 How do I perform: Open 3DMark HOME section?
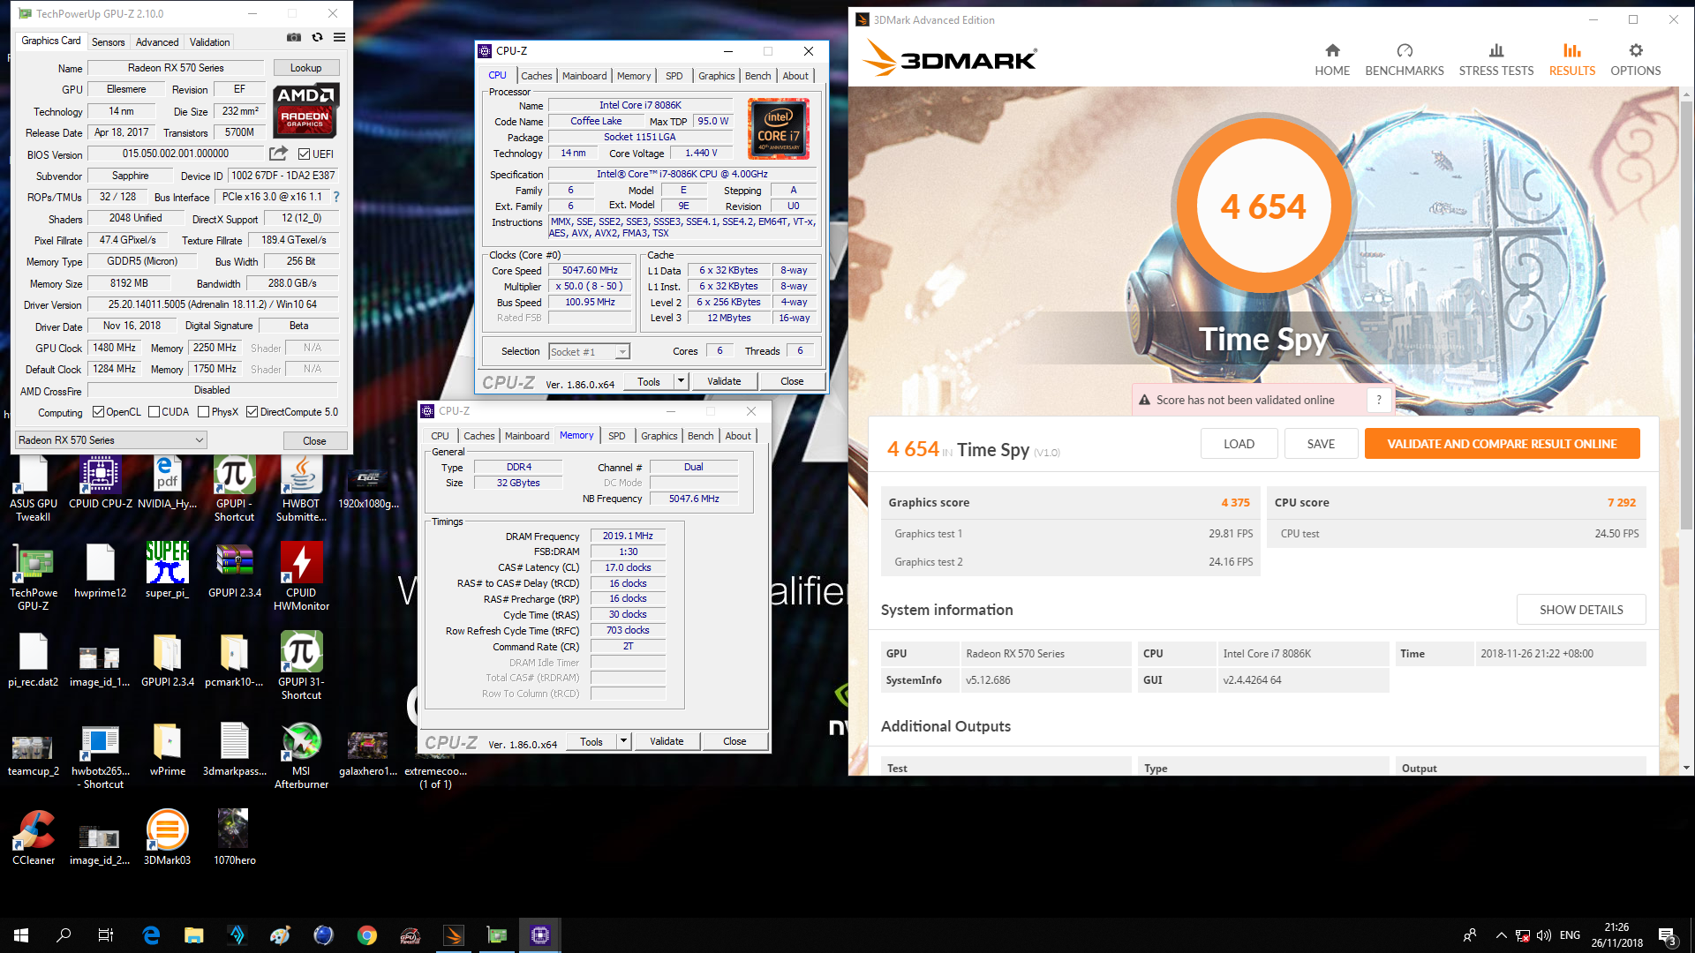tap(1332, 60)
